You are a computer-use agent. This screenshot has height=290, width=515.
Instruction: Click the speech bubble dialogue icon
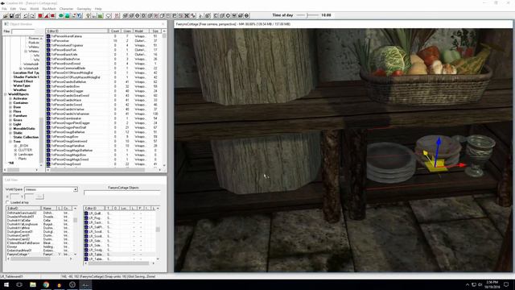109,15
